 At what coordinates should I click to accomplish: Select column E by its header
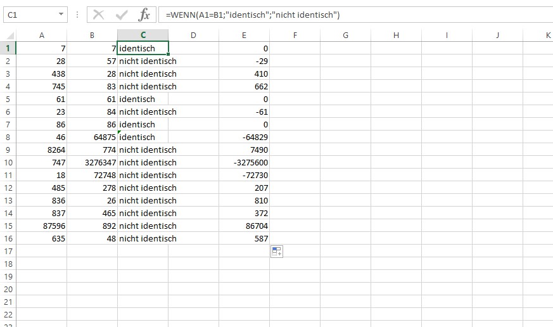[245, 35]
